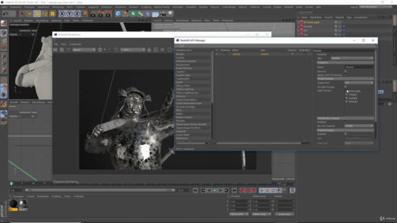
Task: Select Diffuse Lighting in available AOVs
Action: coord(185,89)
